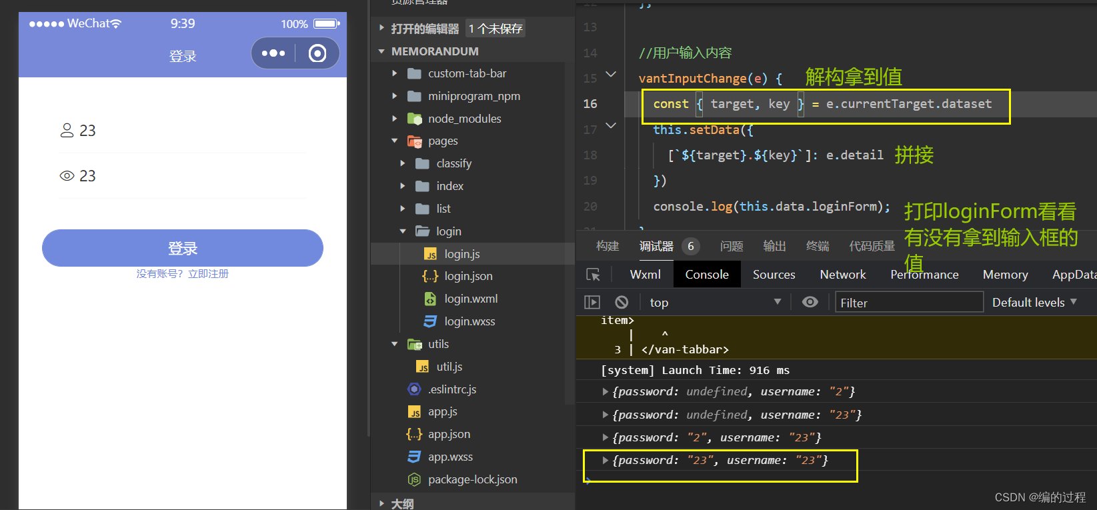Open util.js file

(449, 367)
